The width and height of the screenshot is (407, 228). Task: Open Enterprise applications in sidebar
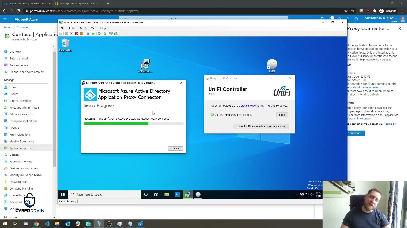(23, 121)
